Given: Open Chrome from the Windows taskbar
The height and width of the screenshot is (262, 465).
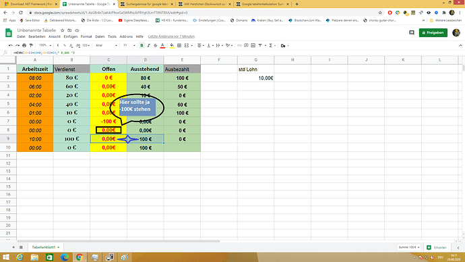Looking at the screenshot, I should click(x=79, y=257).
